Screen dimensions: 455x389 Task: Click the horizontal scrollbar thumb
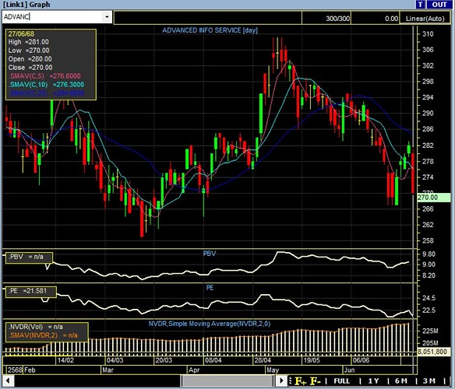point(227,380)
